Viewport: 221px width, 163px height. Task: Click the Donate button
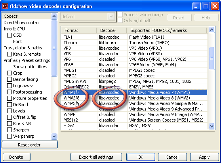(x=17, y=157)
